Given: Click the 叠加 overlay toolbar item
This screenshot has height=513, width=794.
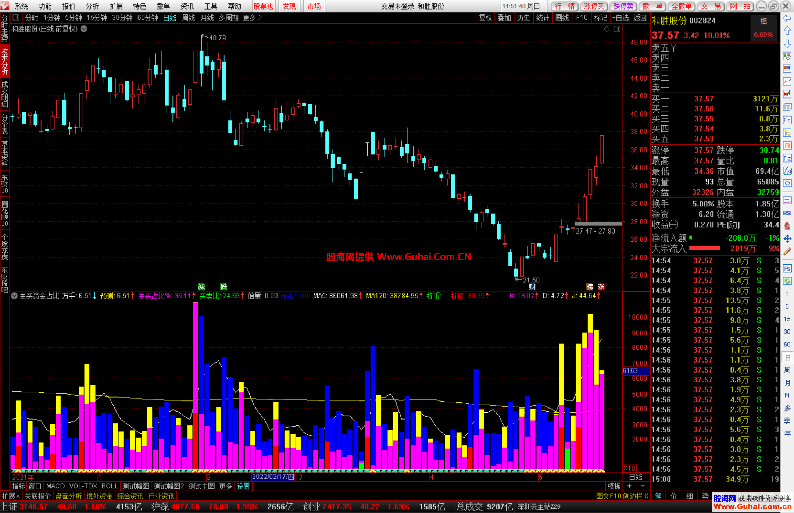Looking at the screenshot, I should tap(504, 18).
